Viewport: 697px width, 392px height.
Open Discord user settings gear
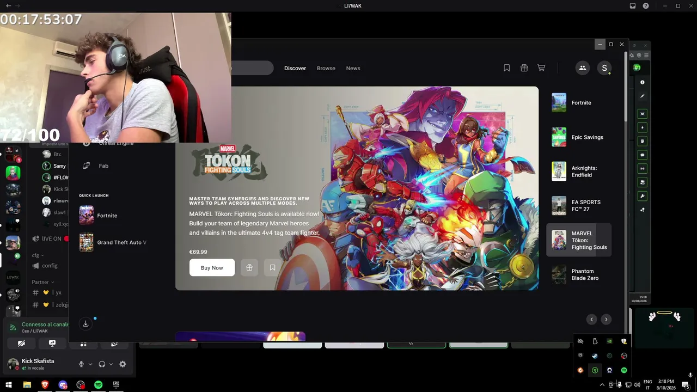tap(123, 364)
